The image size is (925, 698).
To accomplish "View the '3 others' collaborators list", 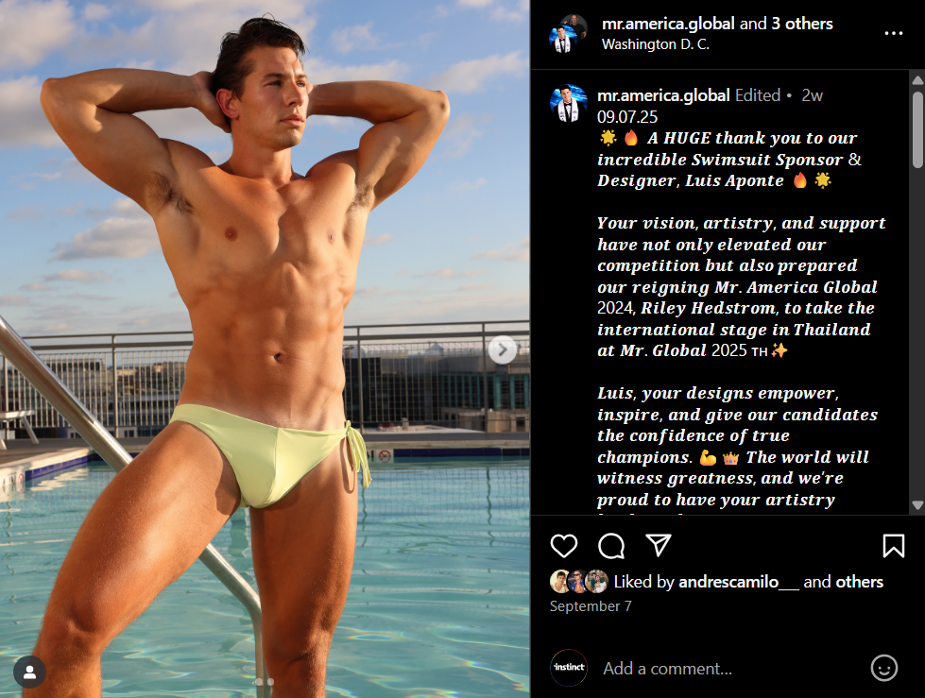I will click(802, 24).
